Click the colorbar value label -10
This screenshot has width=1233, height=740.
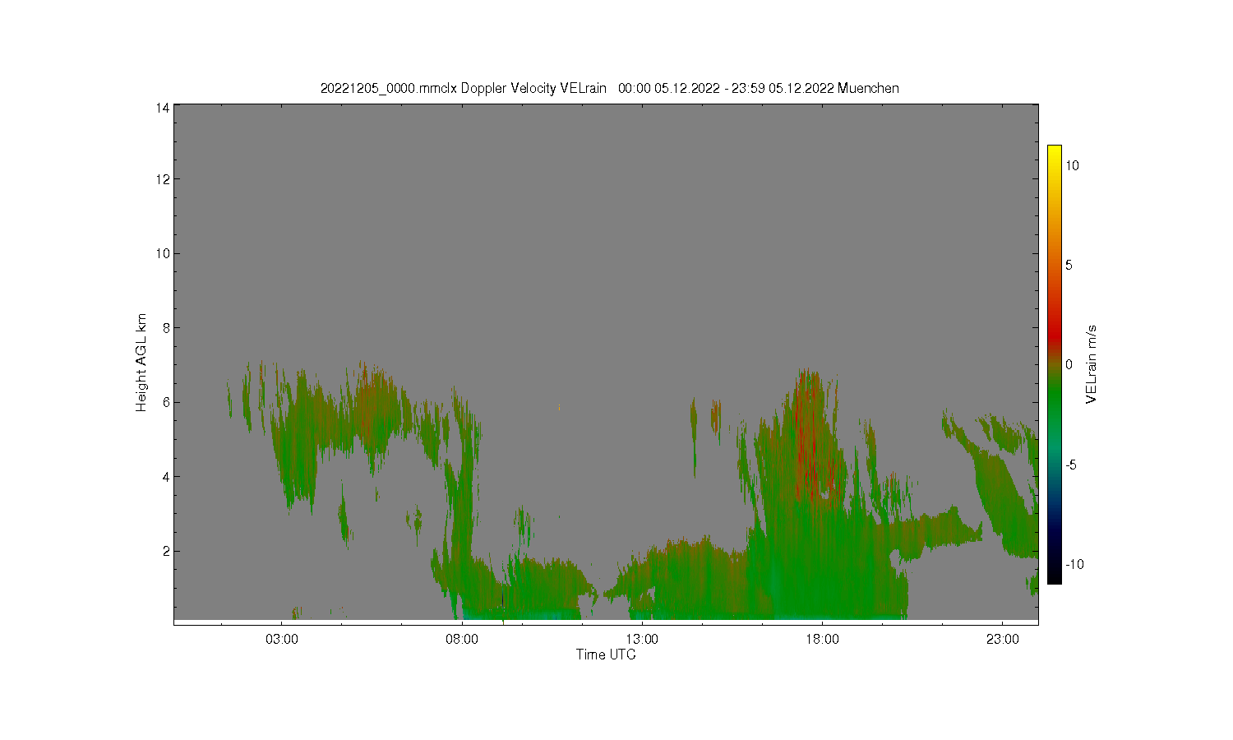(1074, 564)
